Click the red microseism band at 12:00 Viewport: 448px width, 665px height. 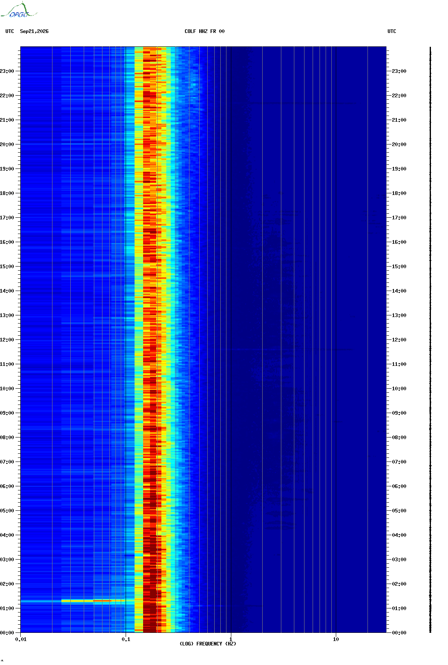[x=150, y=340]
